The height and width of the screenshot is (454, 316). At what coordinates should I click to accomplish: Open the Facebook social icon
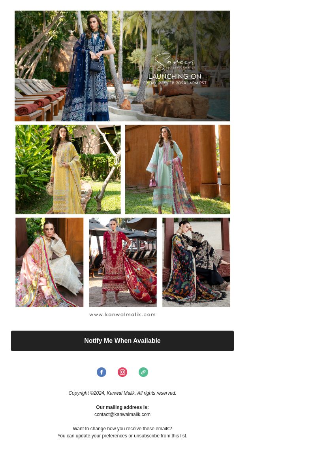click(101, 372)
